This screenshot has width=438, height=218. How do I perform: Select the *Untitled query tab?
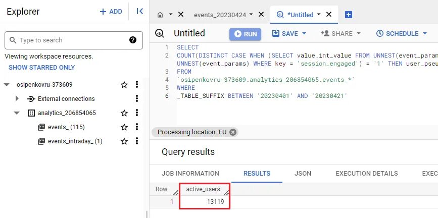(300, 15)
